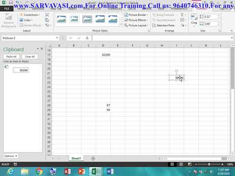The width and height of the screenshot is (235, 176).
Task: Open the Group objects menu icon
Action: point(183,20)
